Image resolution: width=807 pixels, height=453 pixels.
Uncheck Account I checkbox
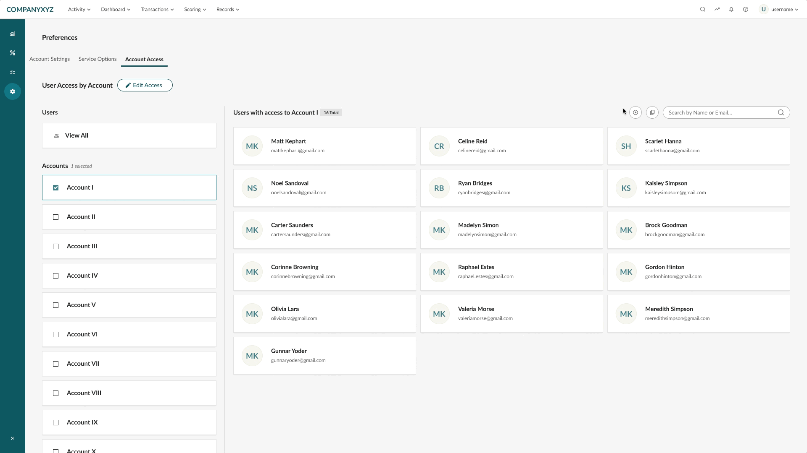[55, 187]
